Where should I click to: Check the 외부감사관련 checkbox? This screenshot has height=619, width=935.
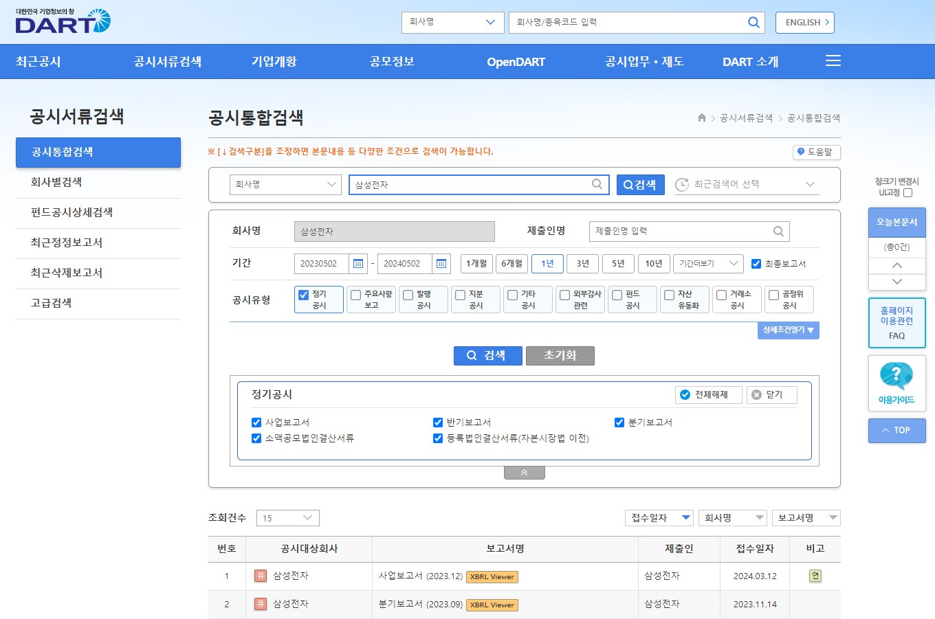coord(564,295)
